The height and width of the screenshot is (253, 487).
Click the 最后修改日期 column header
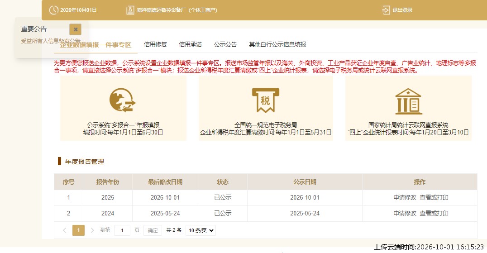click(x=165, y=182)
